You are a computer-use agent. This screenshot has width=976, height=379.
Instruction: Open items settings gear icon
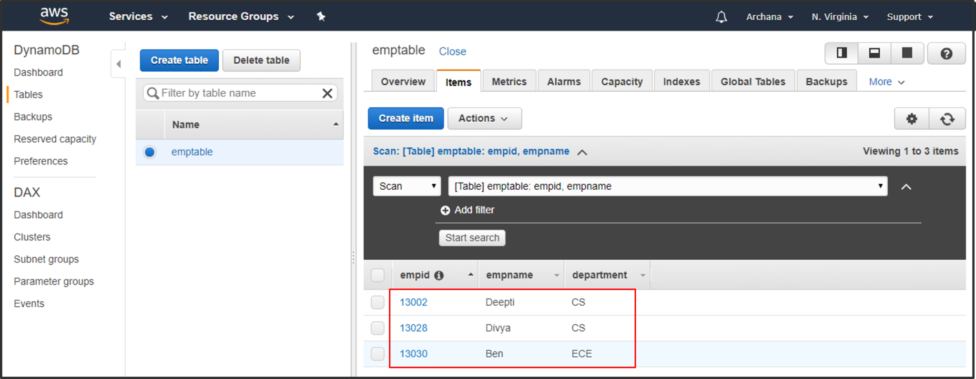tap(912, 118)
